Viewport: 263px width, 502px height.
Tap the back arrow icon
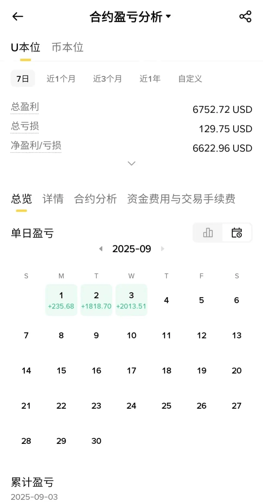coord(18,17)
